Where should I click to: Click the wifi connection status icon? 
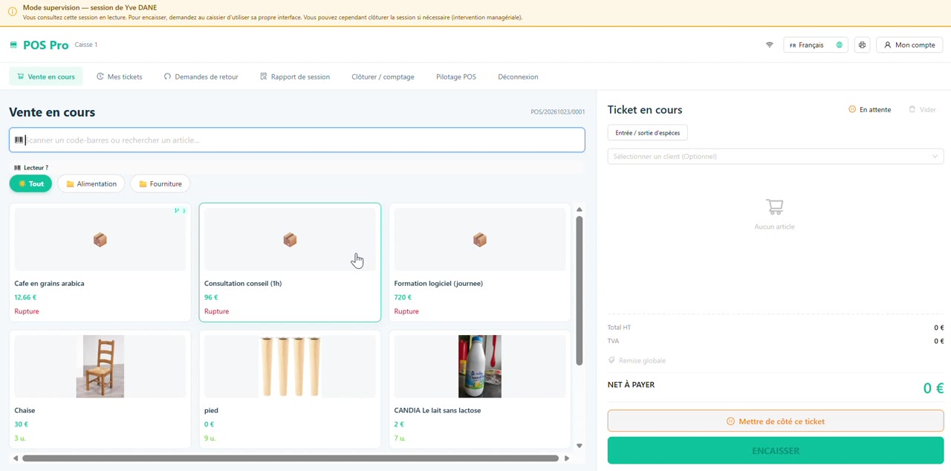pyautogui.click(x=769, y=45)
